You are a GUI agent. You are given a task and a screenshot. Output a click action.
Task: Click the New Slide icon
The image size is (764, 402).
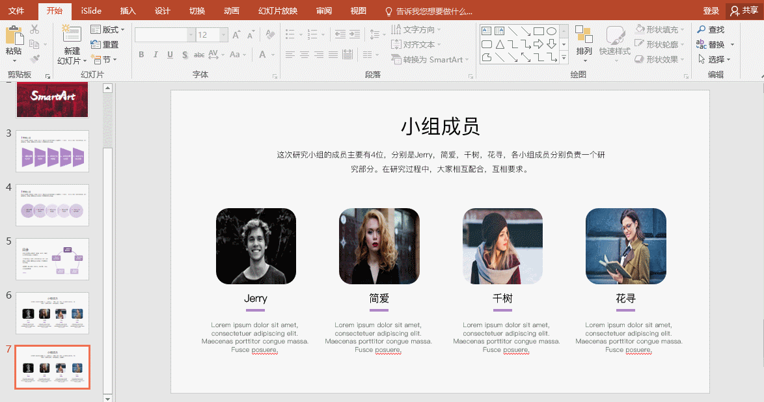[72, 34]
